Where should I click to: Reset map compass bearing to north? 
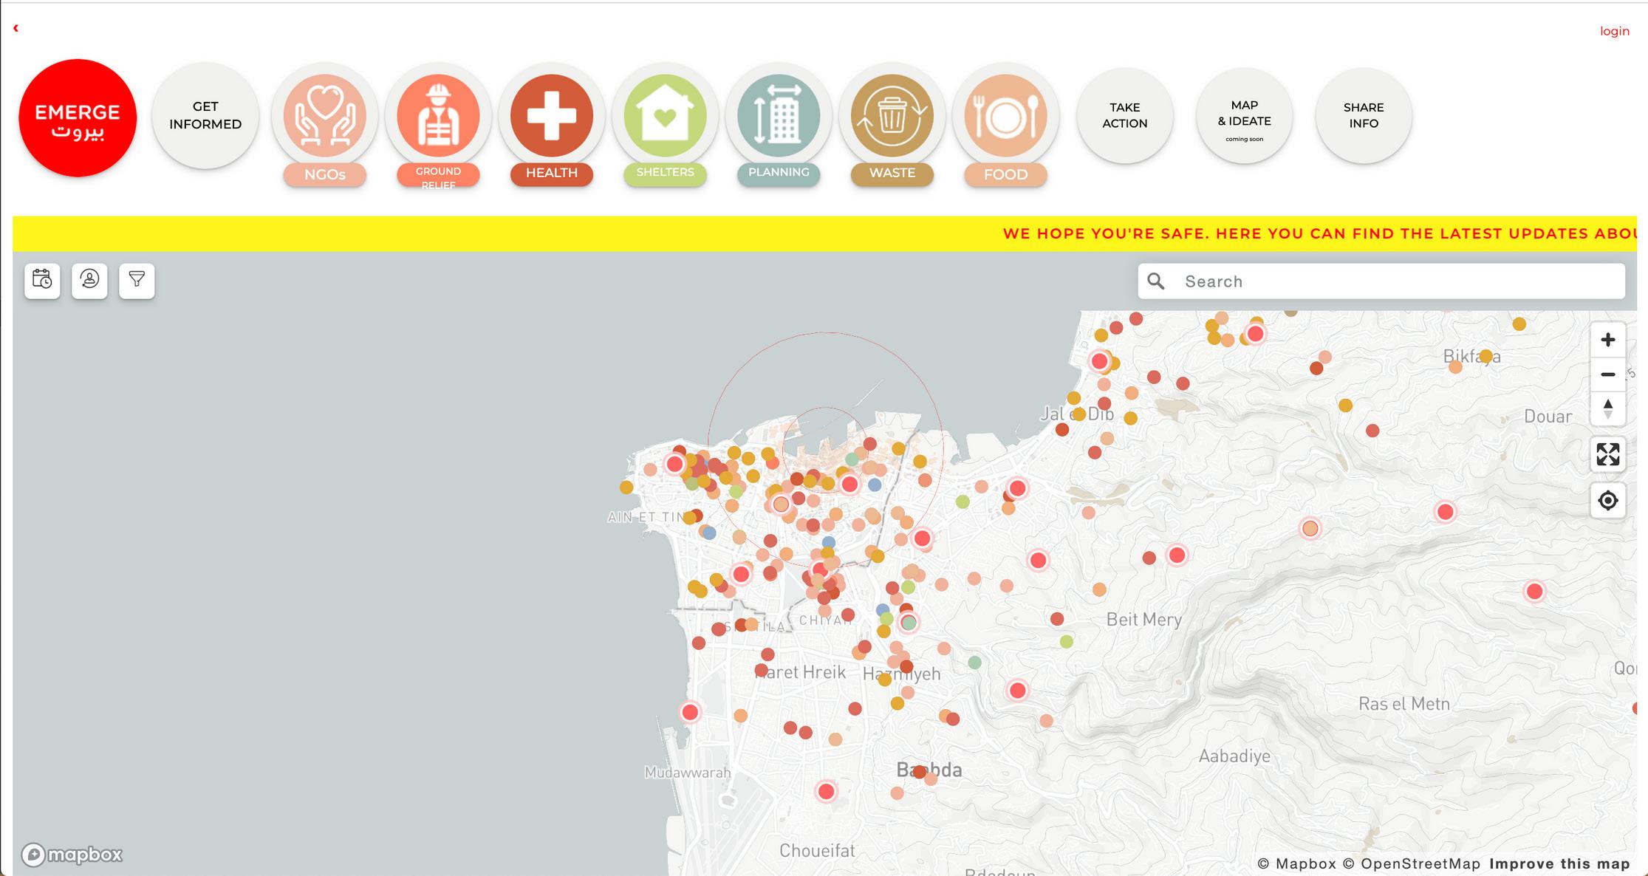click(1607, 408)
